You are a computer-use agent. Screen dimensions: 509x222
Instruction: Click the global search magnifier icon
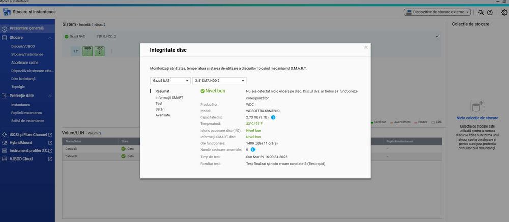tap(481, 12)
